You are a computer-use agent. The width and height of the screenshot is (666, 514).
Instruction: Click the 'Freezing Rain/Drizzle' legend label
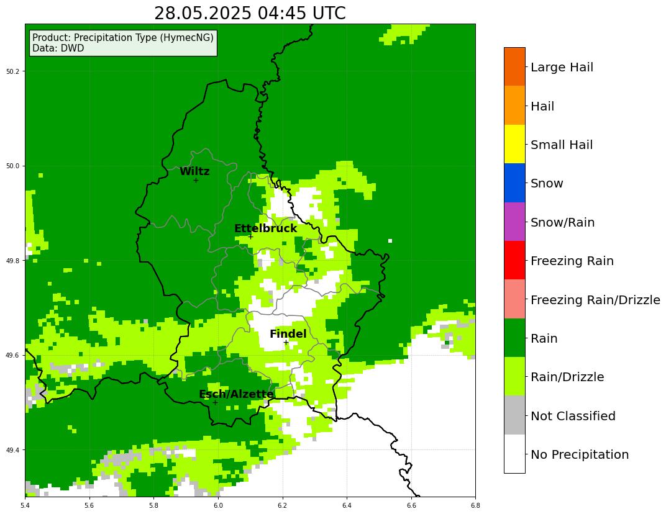pyautogui.click(x=596, y=300)
